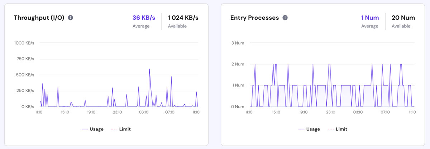Click the 15:10 time label under Throughput chart

pyautogui.click(x=65, y=112)
